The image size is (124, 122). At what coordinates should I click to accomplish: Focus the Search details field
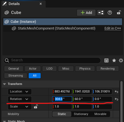click(52, 60)
